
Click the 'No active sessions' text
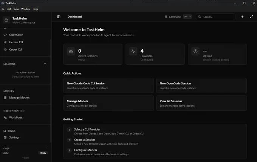[x=25, y=72]
